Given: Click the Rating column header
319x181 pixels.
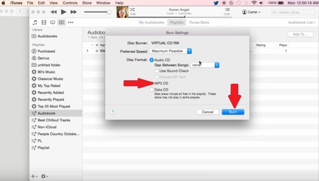Looking at the screenshot, I should click(261, 45).
